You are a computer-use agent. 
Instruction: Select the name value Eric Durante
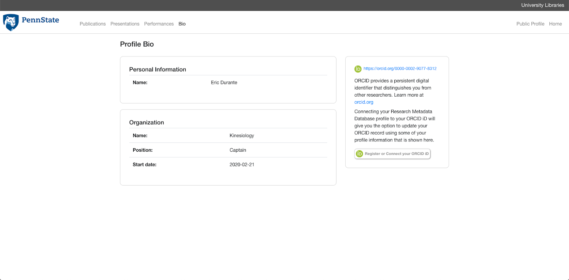tap(224, 82)
